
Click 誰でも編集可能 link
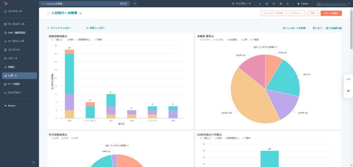pyautogui.click(x=334, y=28)
